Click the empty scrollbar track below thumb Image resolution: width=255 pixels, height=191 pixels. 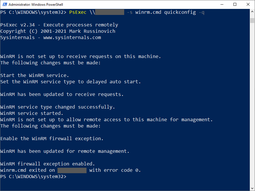tap(252, 104)
